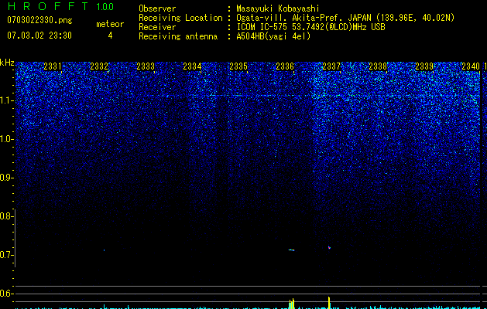Click the 2338 time marker
487x309 pixels.
[378, 66]
